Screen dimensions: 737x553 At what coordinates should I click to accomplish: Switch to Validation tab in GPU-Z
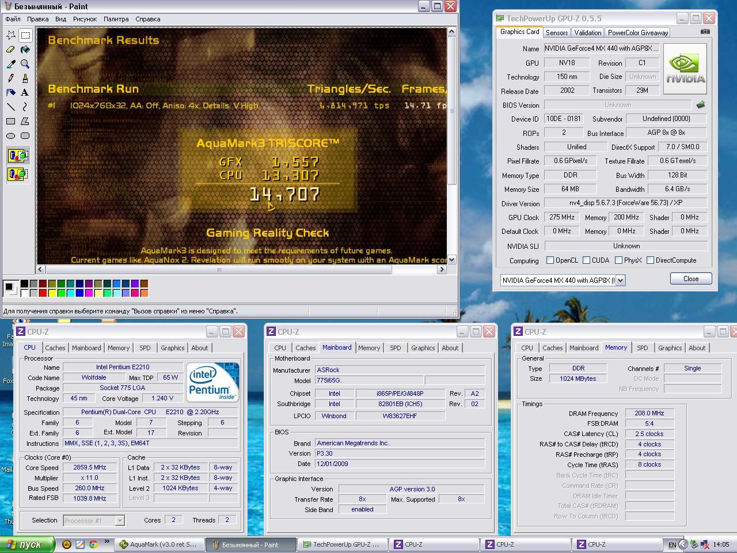click(588, 33)
